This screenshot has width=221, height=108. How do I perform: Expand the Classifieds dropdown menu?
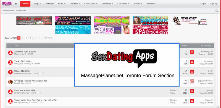tap(123, 4)
